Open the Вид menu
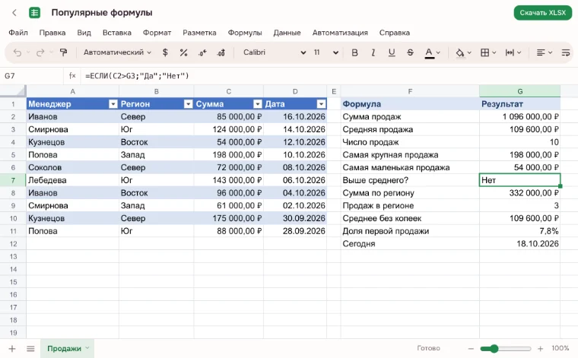 pos(84,33)
